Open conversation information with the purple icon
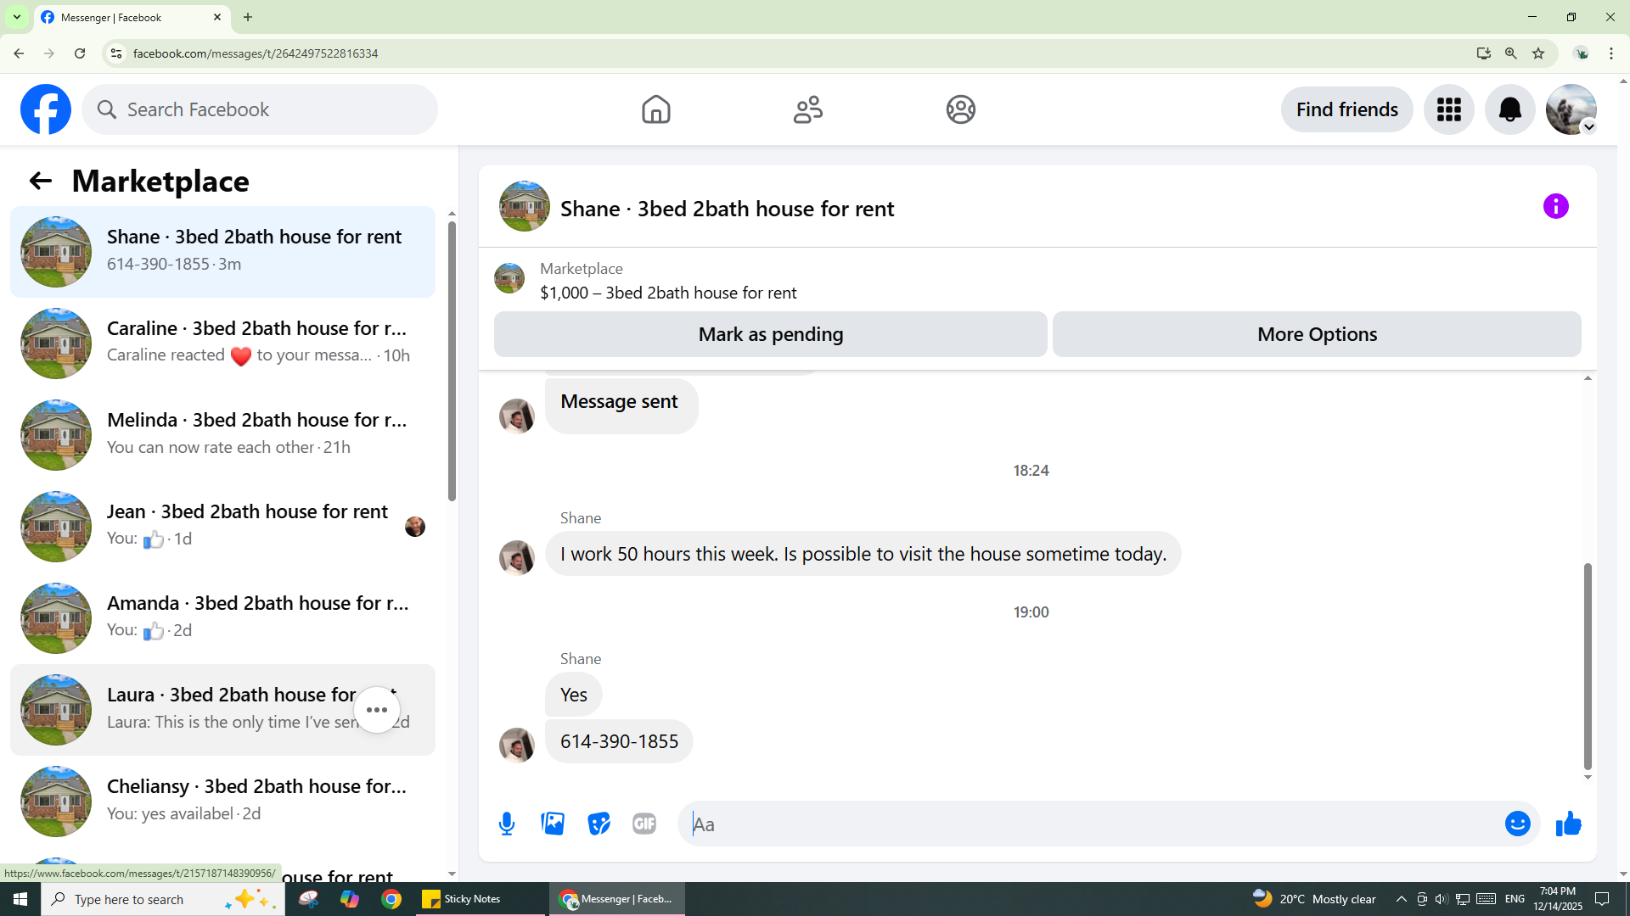The image size is (1630, 916). (x=1555, y=206)
